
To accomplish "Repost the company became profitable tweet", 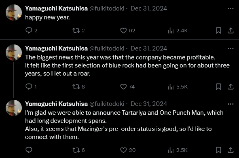I will 78,86.
